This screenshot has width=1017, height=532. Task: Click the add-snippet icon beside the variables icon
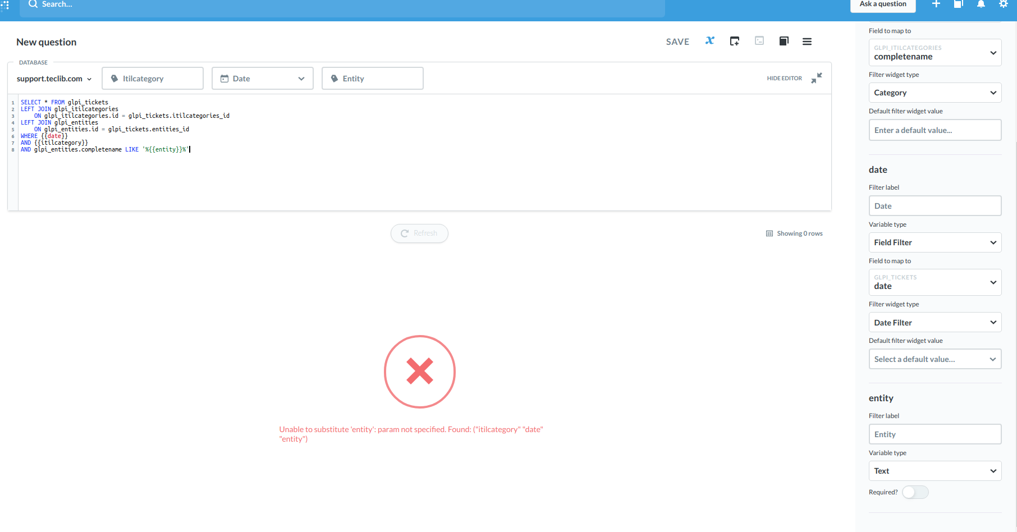[734, 40]
